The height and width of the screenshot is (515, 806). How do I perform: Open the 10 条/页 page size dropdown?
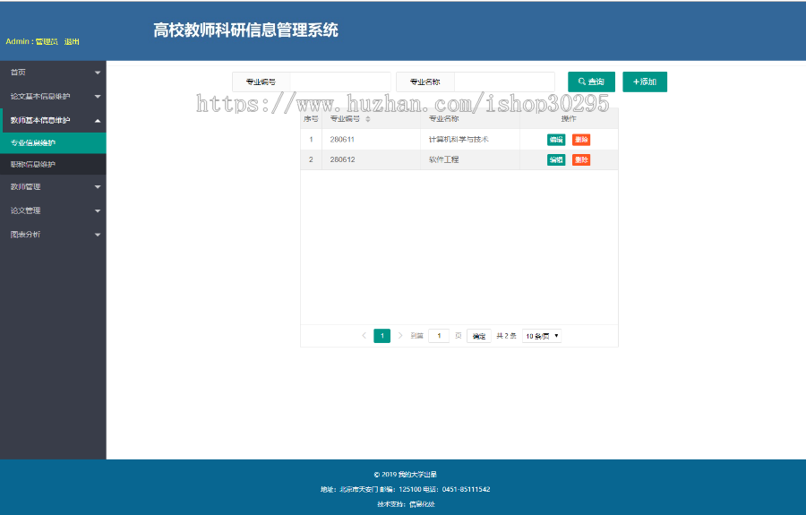click(542, 336)
